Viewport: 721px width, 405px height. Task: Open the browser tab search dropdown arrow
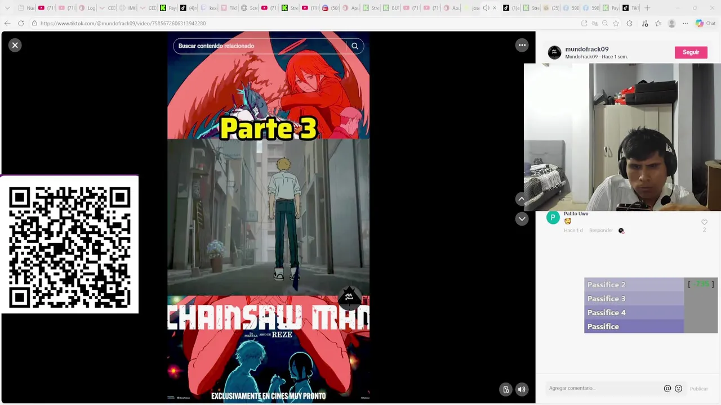coord(7,8)
